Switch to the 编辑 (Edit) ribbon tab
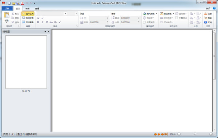 (28, 8)
